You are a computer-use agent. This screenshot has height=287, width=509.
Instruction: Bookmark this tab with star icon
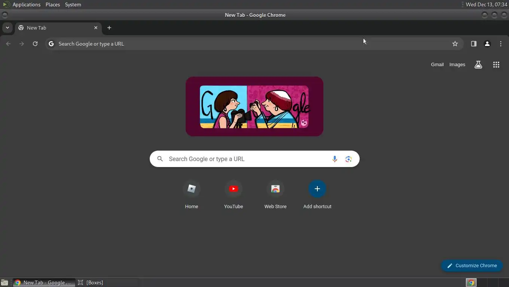[x=455, y=44]
